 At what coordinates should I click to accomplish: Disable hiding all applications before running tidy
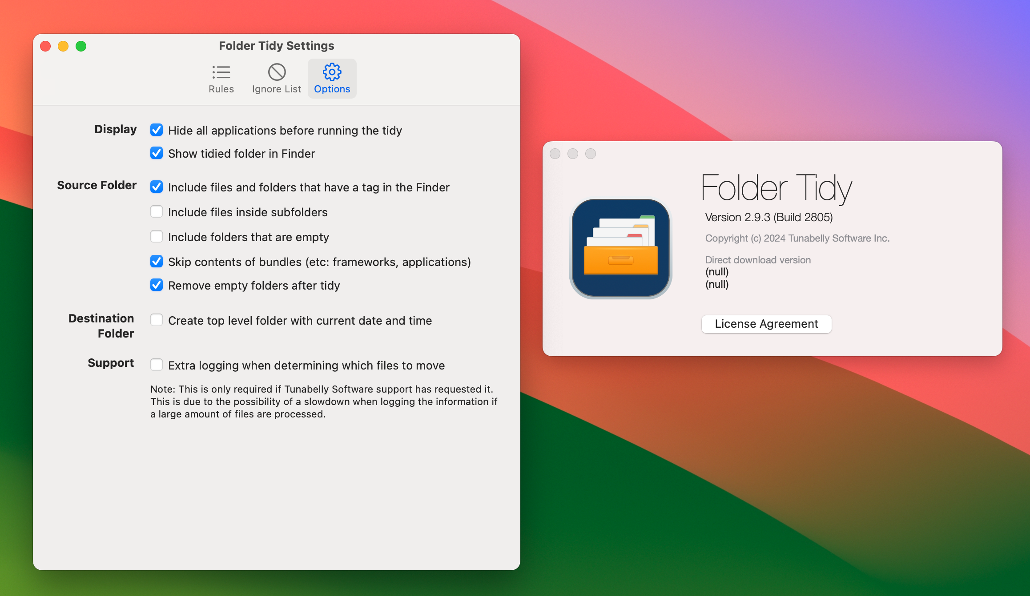(x=157, y=130)
